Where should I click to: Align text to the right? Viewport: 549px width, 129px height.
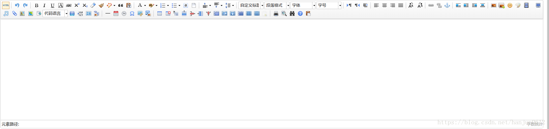393,5
